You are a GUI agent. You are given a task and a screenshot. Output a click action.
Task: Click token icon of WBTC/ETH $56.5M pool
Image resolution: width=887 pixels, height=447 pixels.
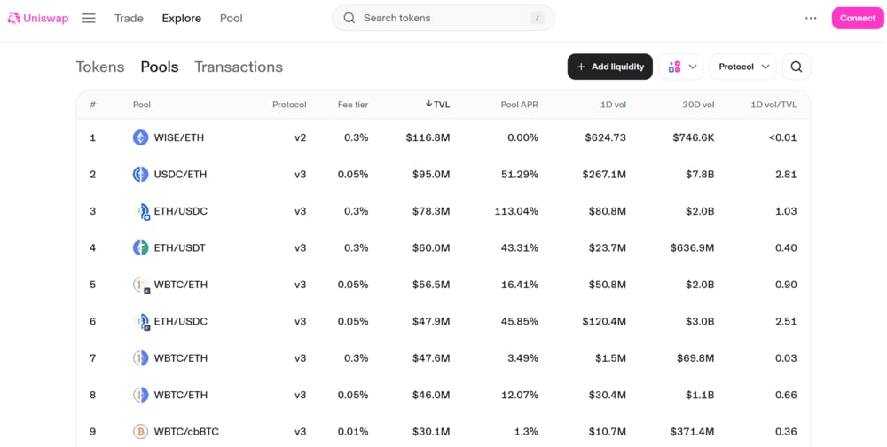(x=141, y=285)
